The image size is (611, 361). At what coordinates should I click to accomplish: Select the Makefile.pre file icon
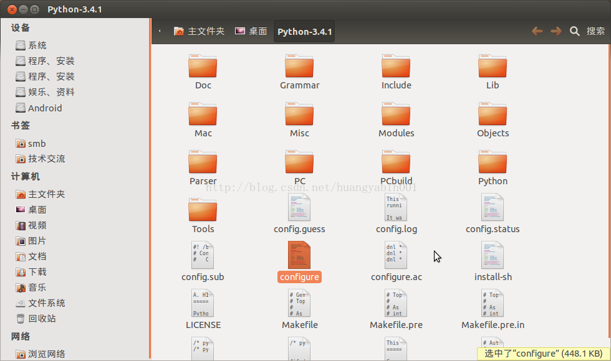(396, 303)
